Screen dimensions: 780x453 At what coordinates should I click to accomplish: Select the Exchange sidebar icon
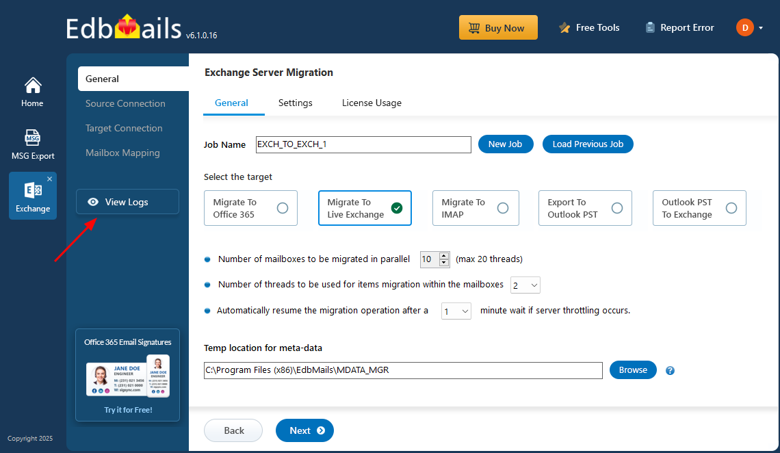[33, 196]
